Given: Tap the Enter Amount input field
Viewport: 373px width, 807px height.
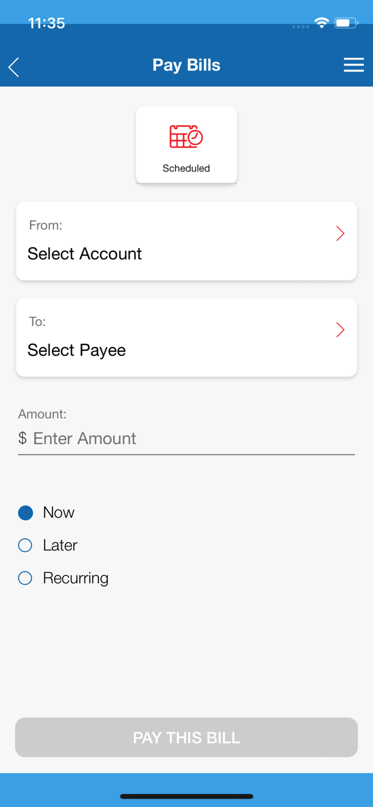Looking at the screenshot, I should [186, 438].
